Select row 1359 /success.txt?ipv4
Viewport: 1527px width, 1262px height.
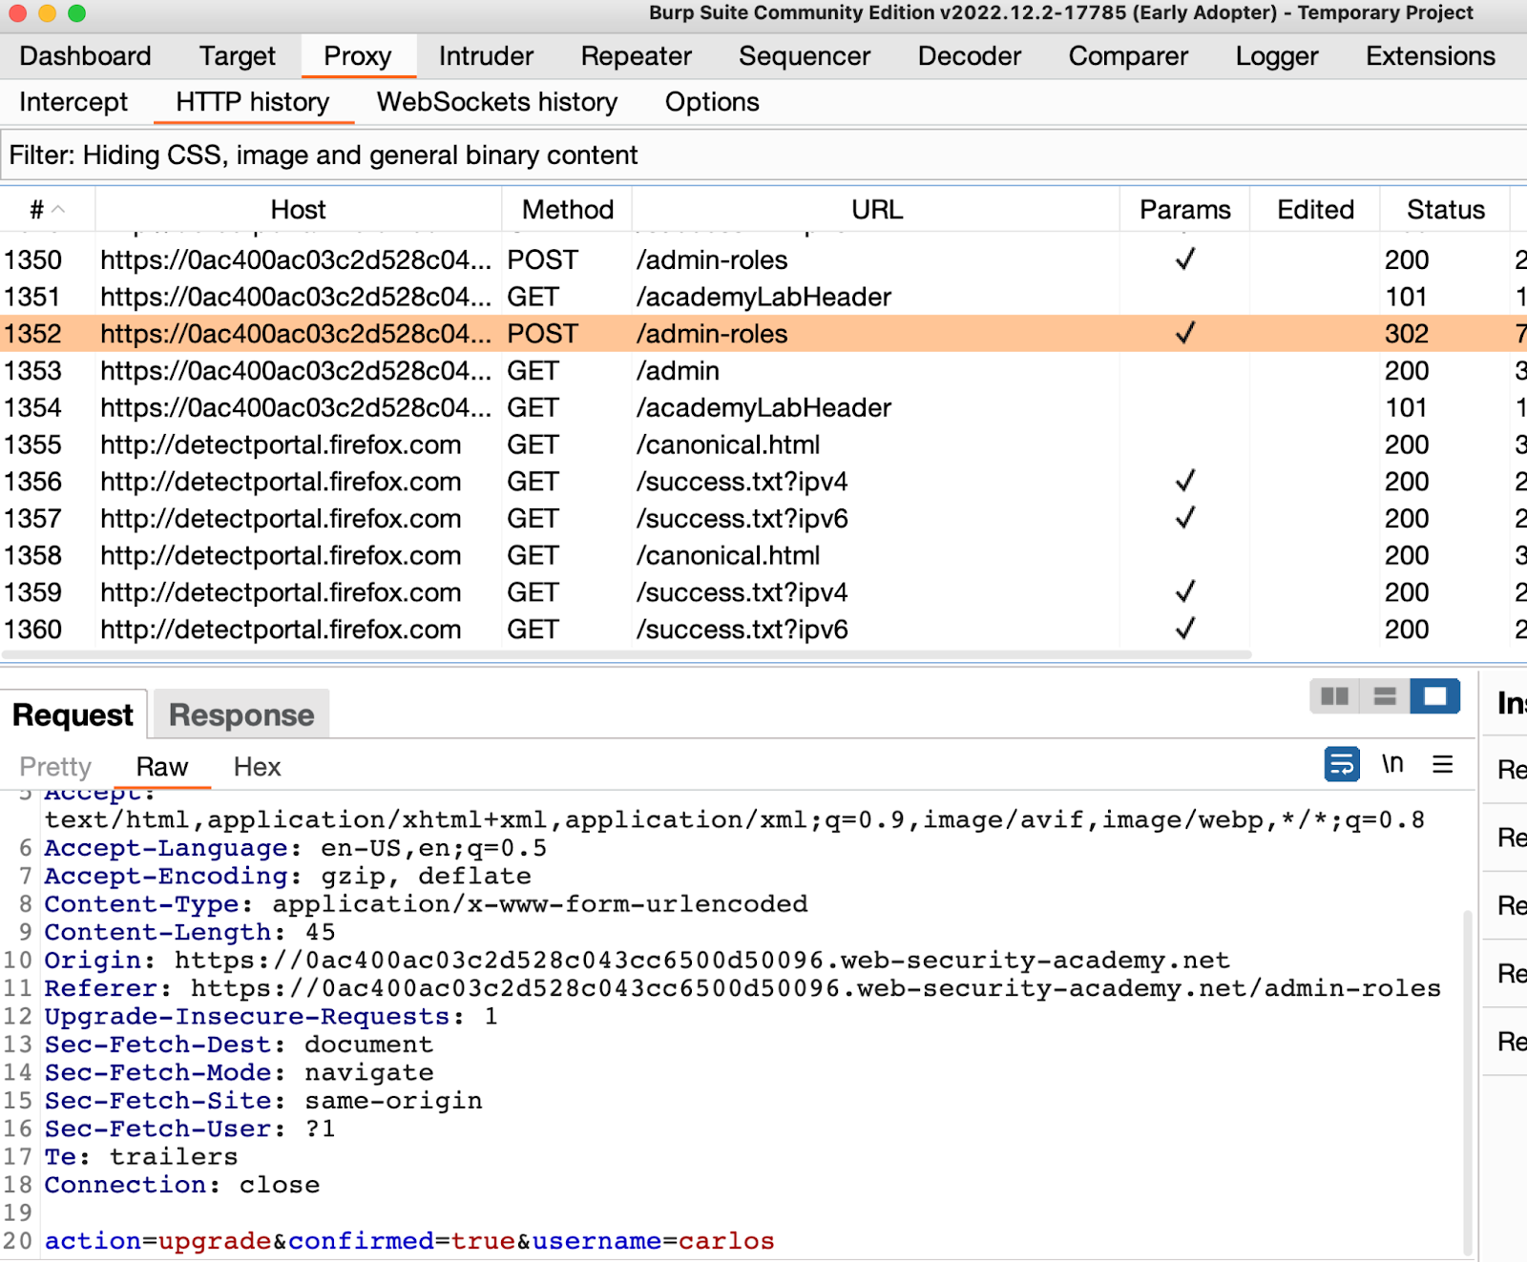point(763,592)
